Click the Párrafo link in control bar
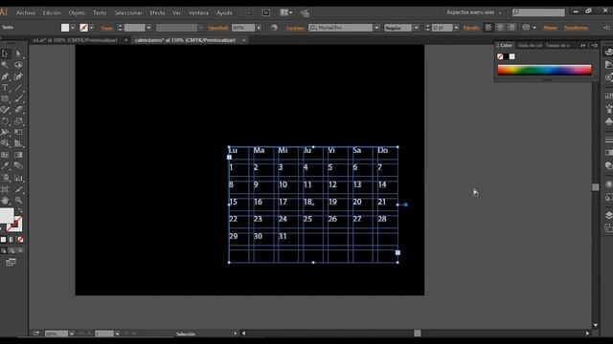This screenshot has height=344, width=613. 471,28
